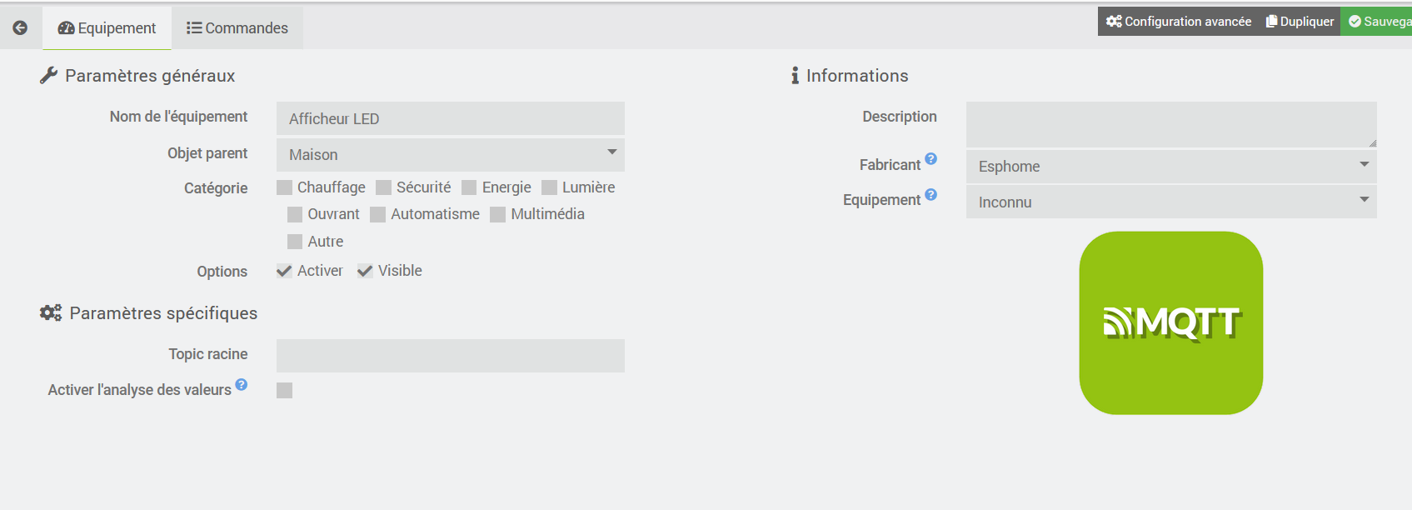Uncheck the Activer option
The image size is (1412, 510).
(x=285, y=271)
